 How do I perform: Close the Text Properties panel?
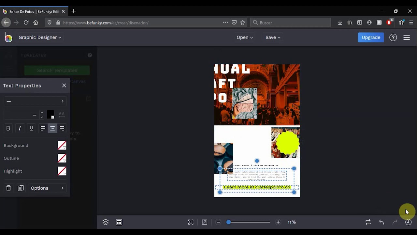coord(64,86)
